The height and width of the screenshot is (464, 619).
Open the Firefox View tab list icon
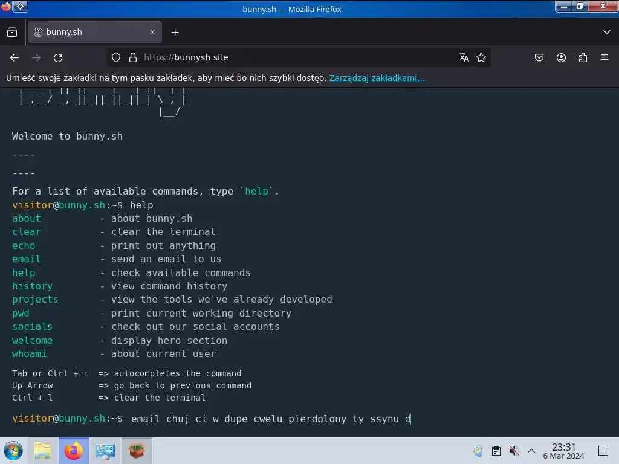pos(12,33)
